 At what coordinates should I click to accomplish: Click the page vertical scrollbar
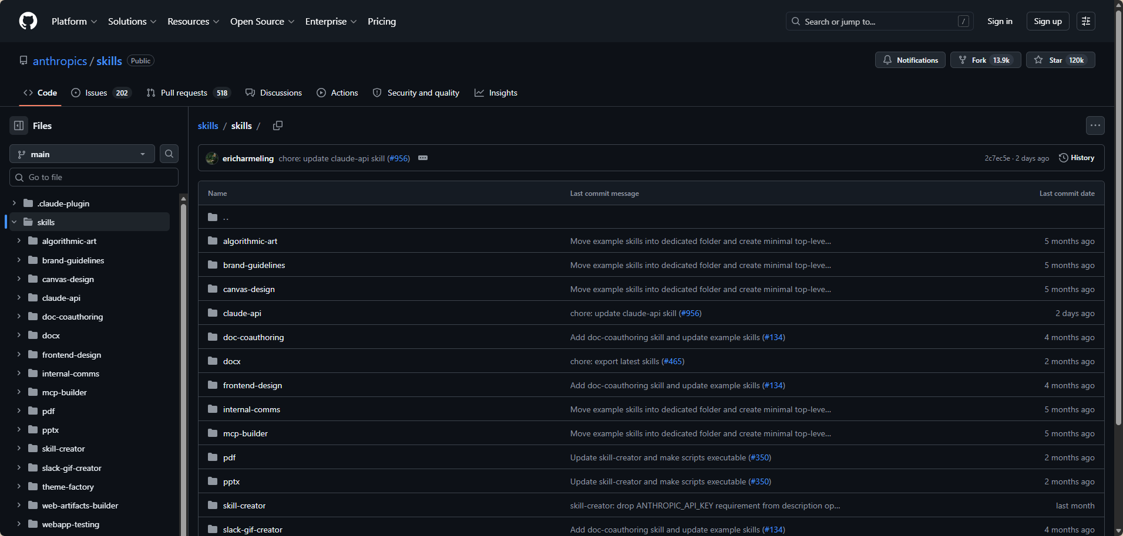coord(1118,217)
